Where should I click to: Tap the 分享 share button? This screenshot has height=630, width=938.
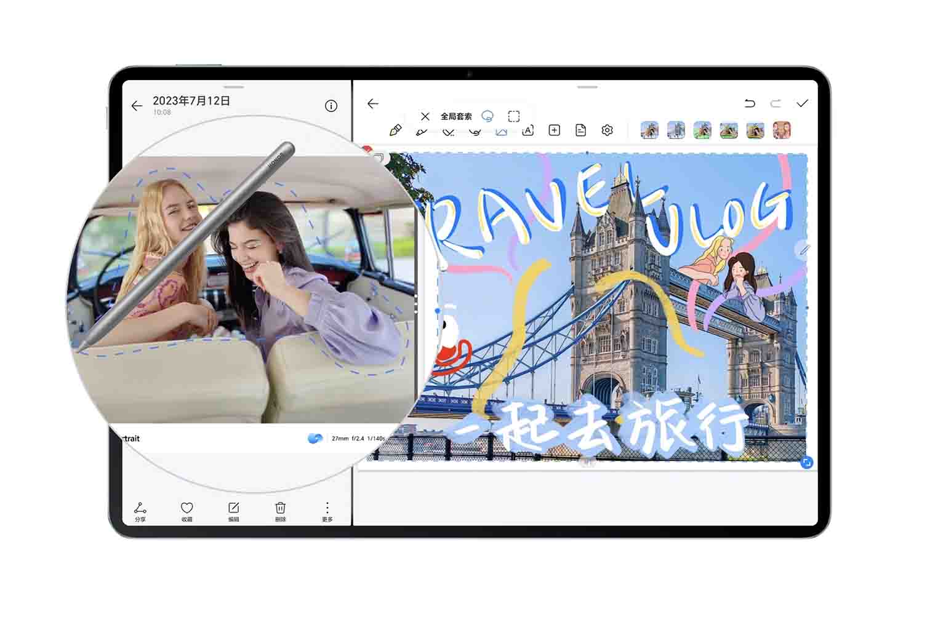(140, 510)
